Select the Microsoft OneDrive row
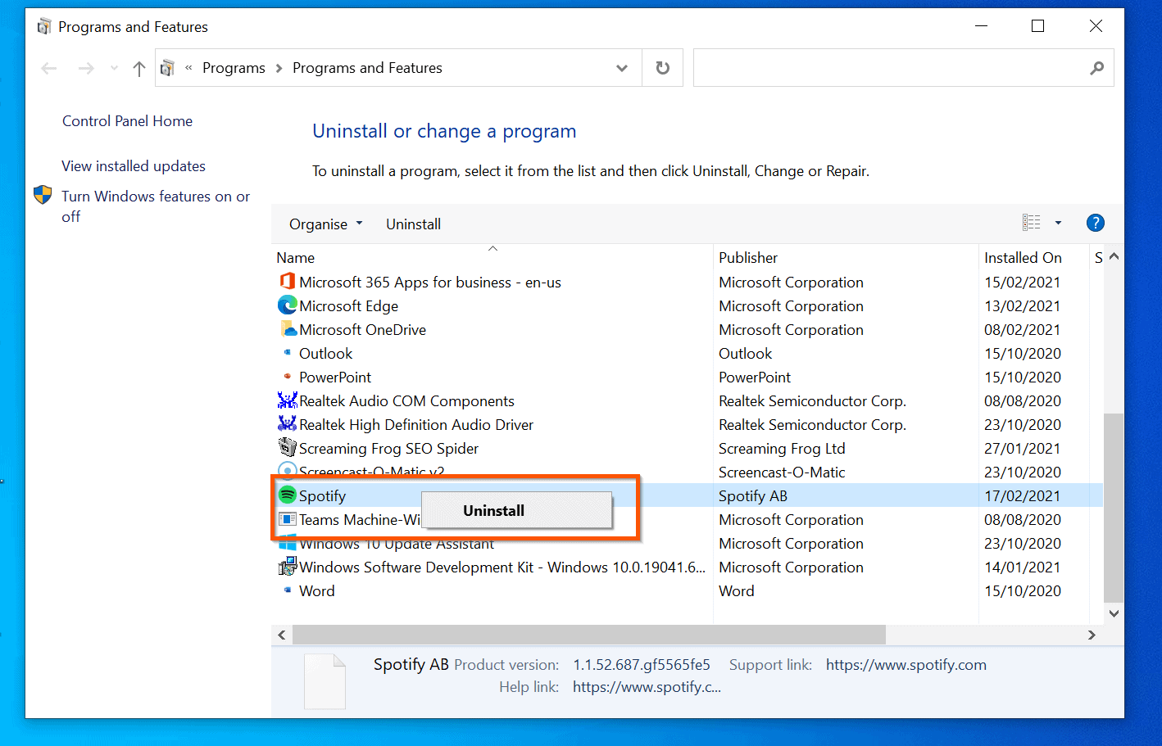This screenshot has width=1162, height=746. (x=687, y=329)
